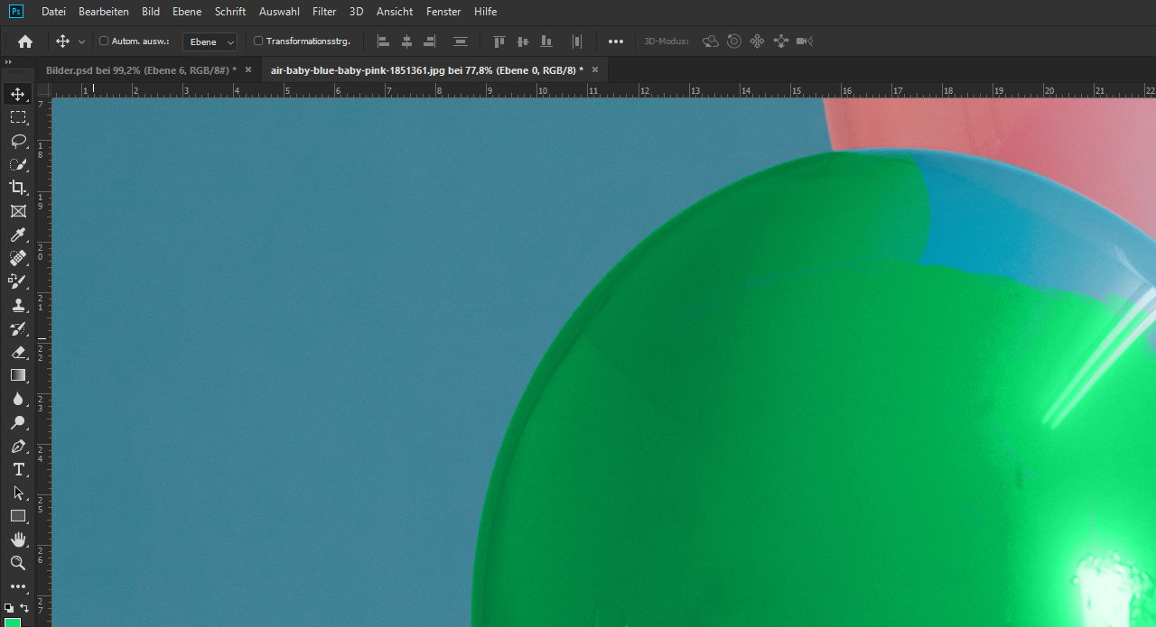Image resolution: width=1156 pixels, height=627 pixels.
Task: Open the Bild menu
Action: (x=151, y=12)
